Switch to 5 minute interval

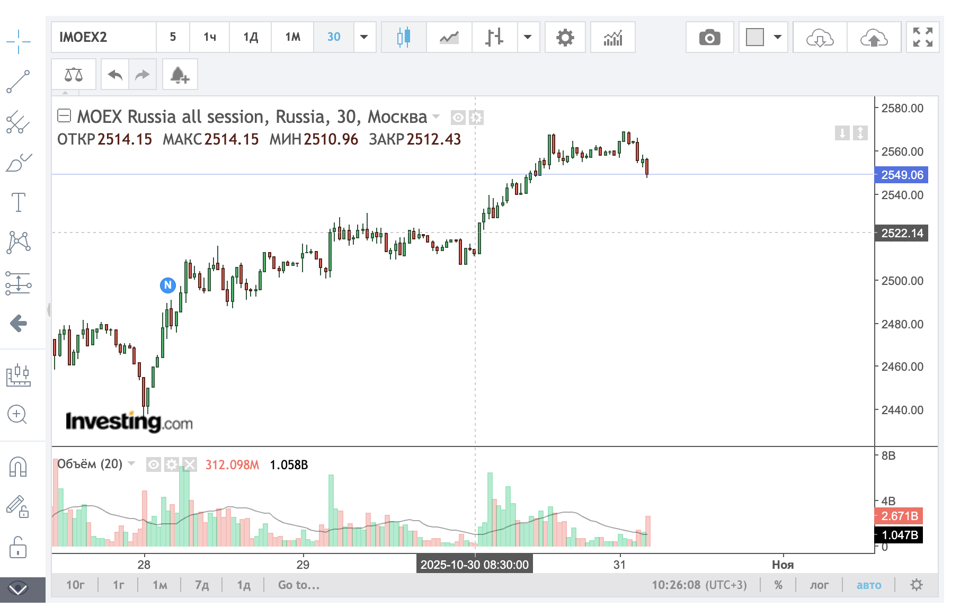pyautogui.click(x=173, y=37)
